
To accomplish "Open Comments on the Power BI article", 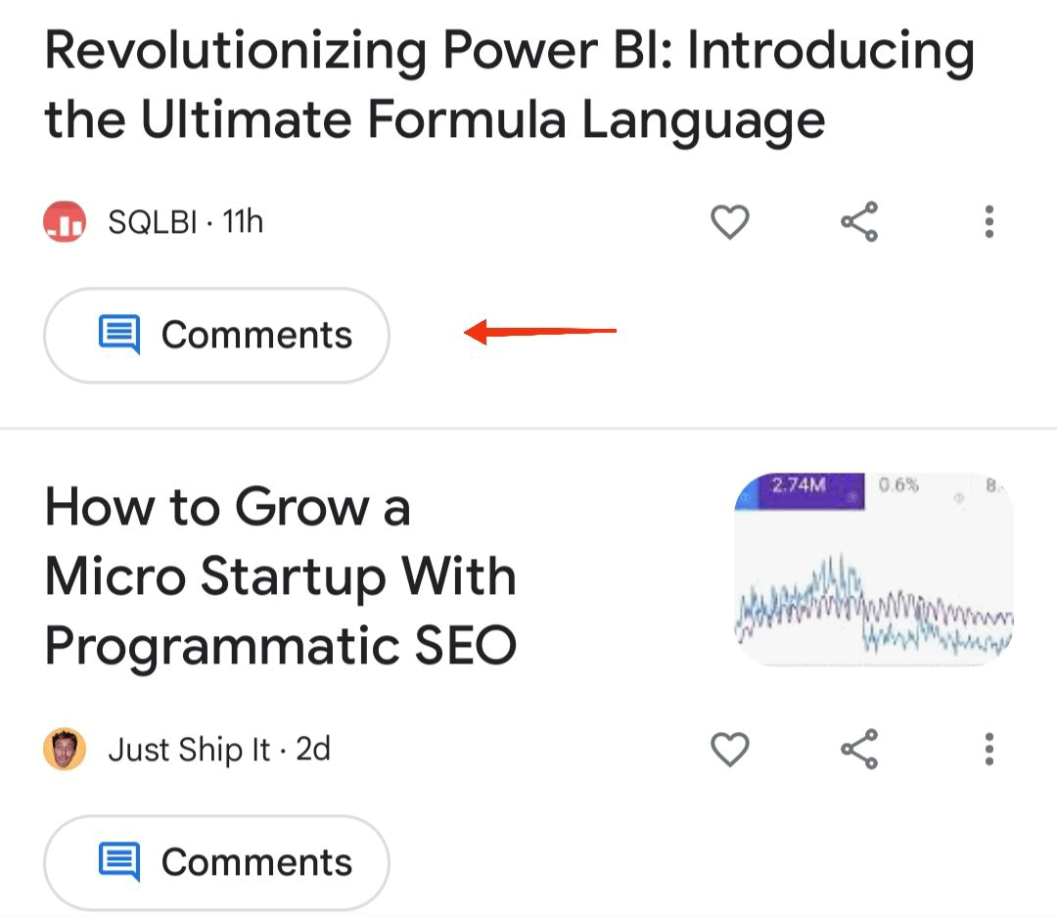I will [216, 335].
